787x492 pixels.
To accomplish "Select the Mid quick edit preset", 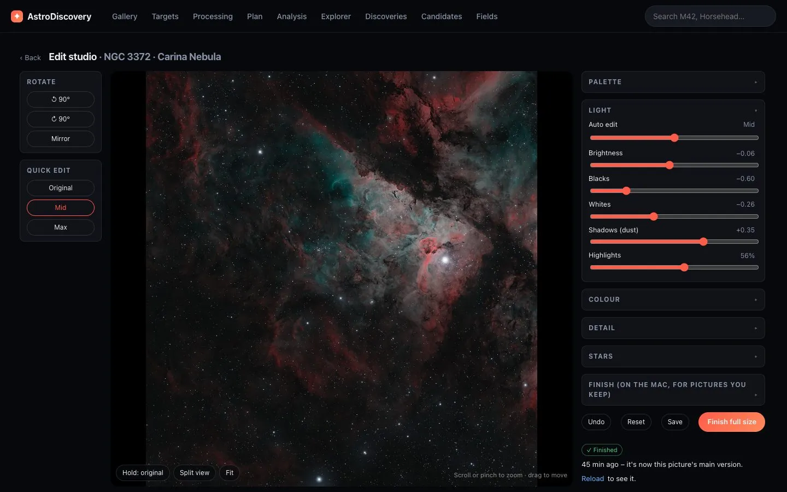I will (61, 208).
